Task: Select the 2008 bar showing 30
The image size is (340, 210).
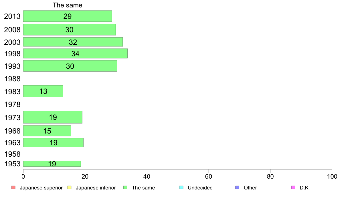Action: (x=69, y=29)
